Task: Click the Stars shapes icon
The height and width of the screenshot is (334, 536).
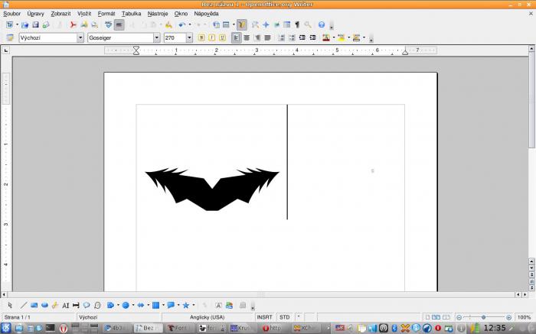Action: pyautogui.click(x=185, y=306)
